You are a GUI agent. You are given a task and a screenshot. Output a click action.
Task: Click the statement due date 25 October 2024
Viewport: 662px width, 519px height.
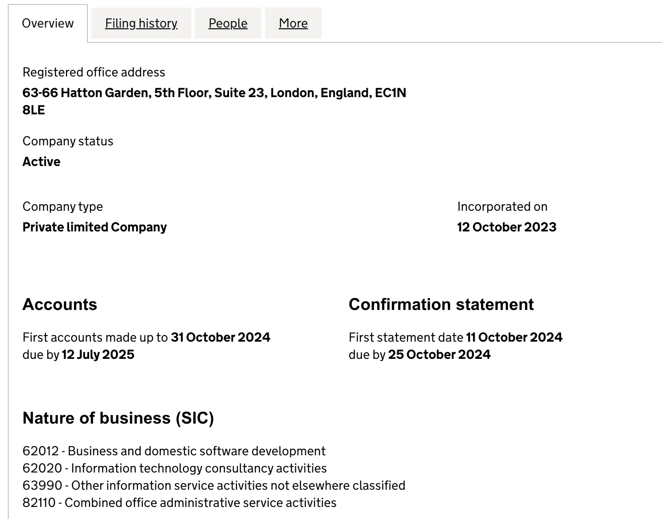pyautogui.click(x=439, y=355)
